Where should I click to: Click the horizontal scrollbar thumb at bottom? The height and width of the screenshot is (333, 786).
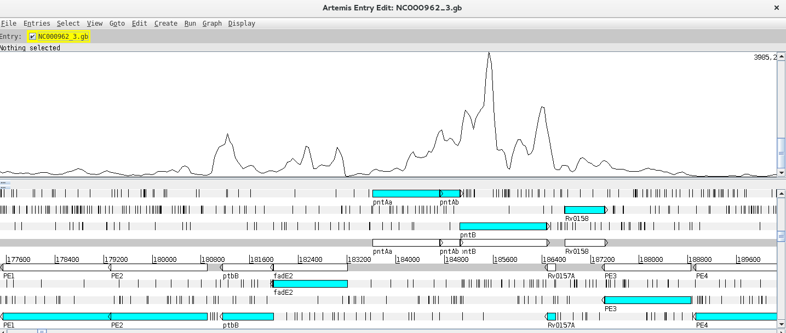42,331
